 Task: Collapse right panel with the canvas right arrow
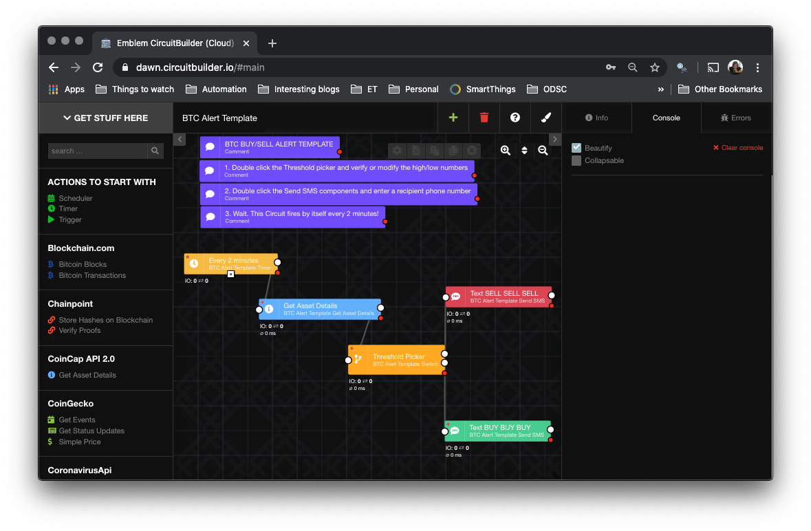(x=554, y=139)
